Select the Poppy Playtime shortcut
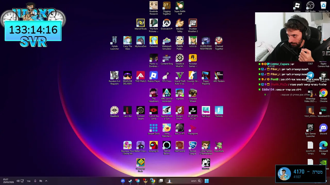The image size is (330, 185). [x=206, y=78]
